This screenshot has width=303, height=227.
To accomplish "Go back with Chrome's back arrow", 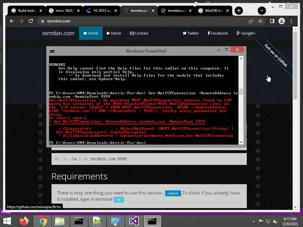I will click(12, 21).
